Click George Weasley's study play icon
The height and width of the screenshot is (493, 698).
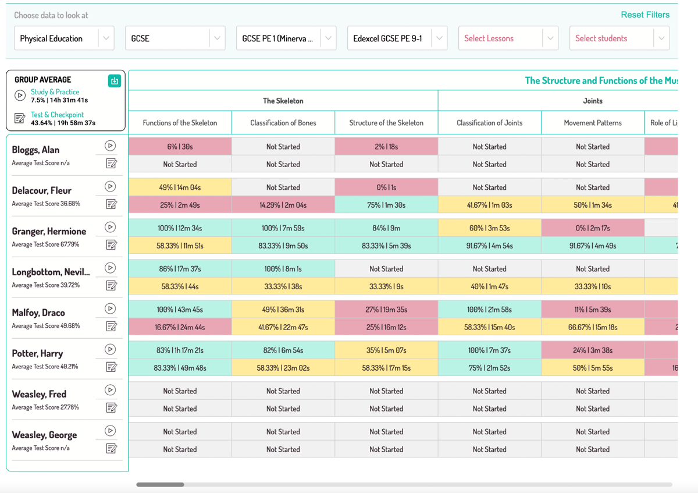110,431
